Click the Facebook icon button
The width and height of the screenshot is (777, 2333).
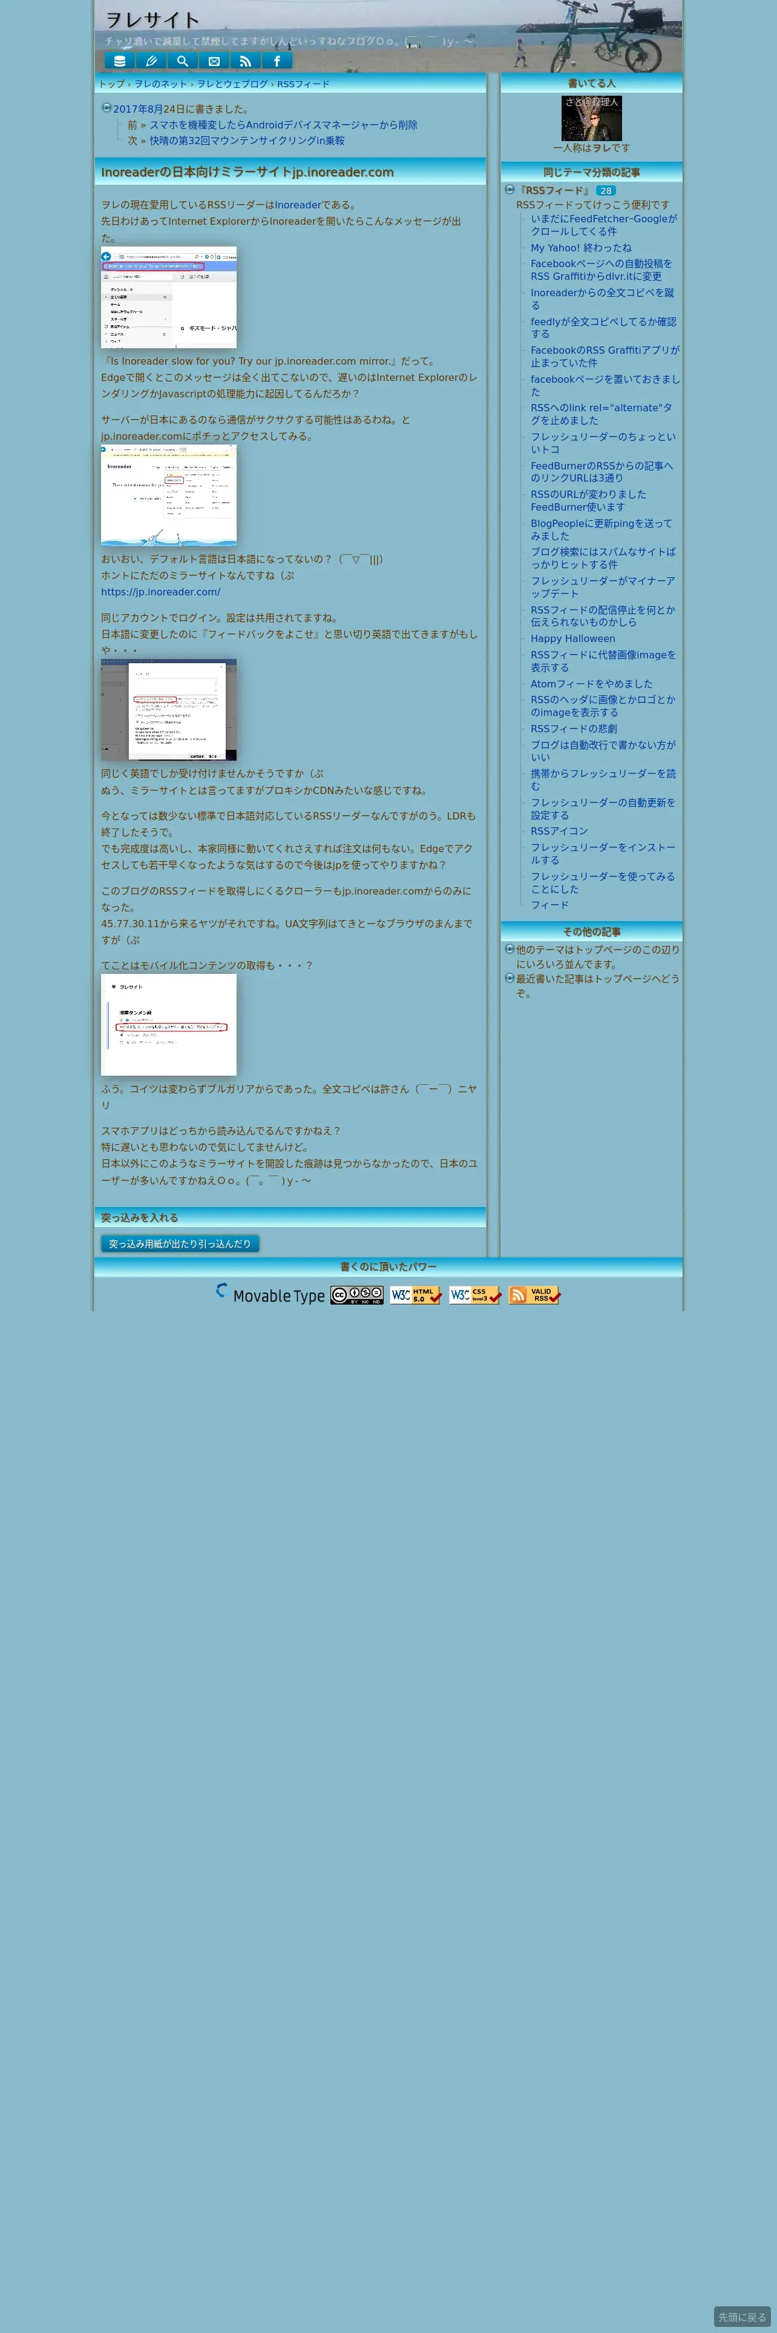coord(277,61)
